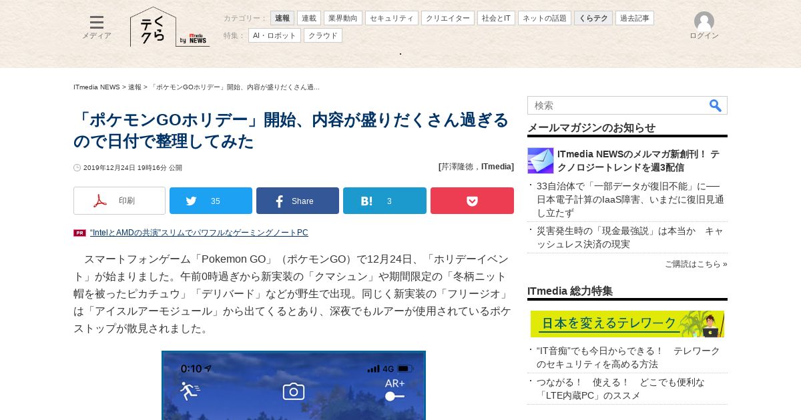Open the 33自治体 data recovery article
801x420 pixels.
[x=630, y=199]
